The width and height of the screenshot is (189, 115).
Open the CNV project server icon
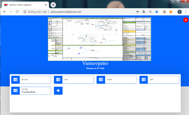[x=58, y=80]
